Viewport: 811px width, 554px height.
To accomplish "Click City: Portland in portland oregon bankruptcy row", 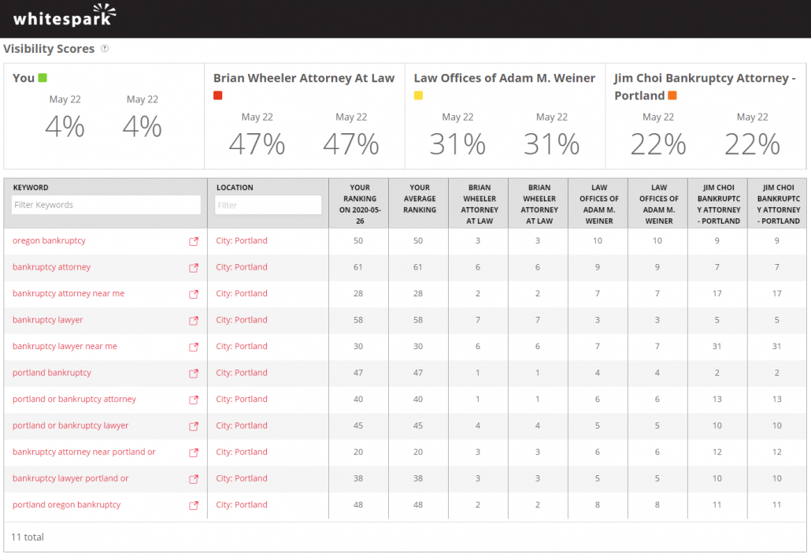I will pyautogui.click(x=242, y=505).
